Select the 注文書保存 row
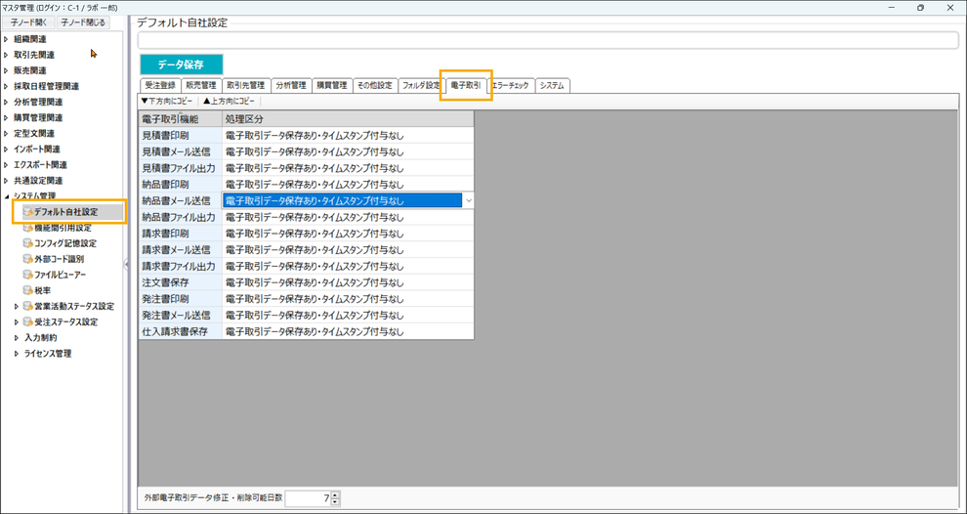 (x=306, y=282)
